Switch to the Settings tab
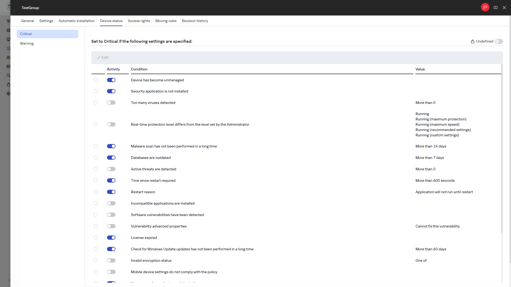This screenshot has height=287, width=511. pyautogui.click(x=46, y=21)
